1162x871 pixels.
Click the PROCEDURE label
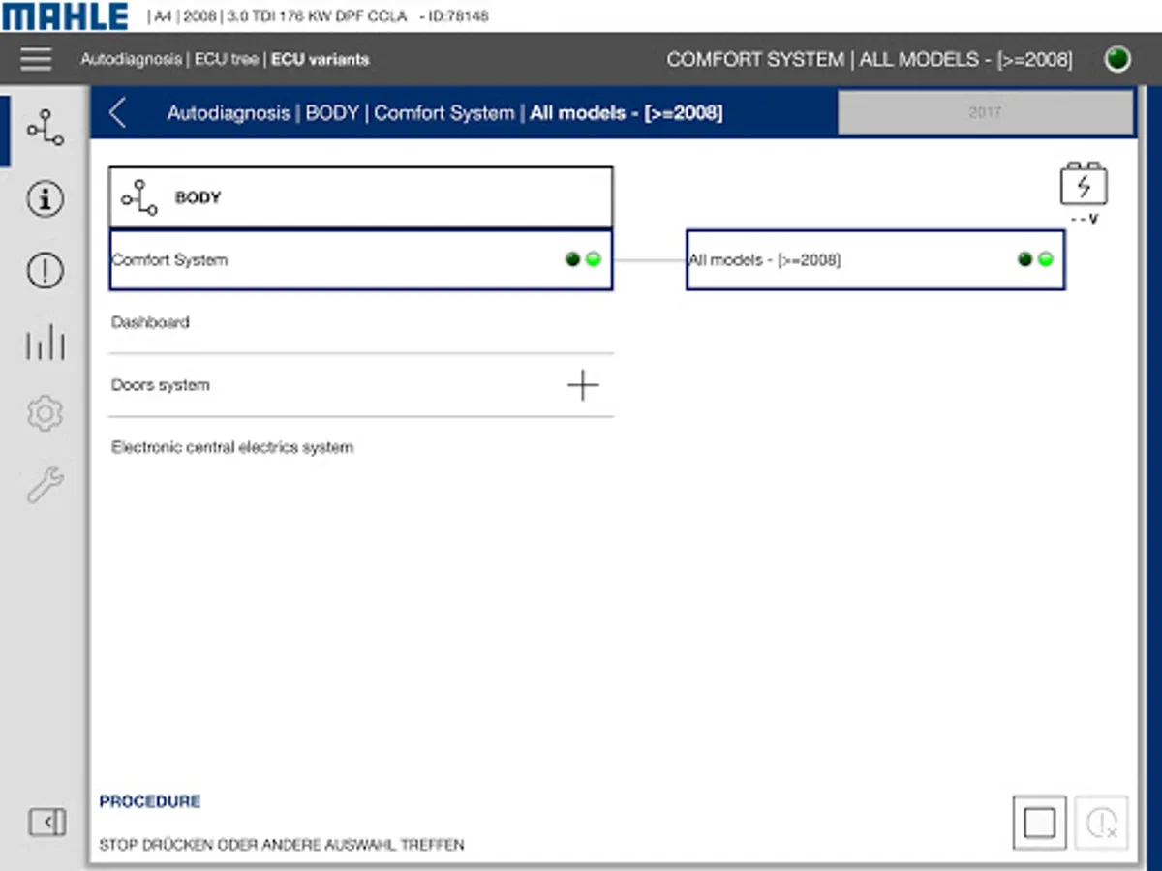click(150, 801)
